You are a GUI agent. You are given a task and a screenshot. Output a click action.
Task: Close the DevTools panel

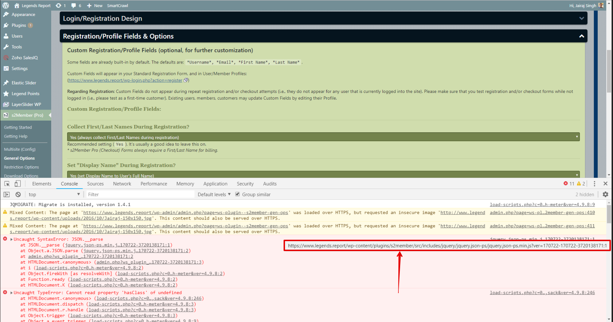coord(606,184)
